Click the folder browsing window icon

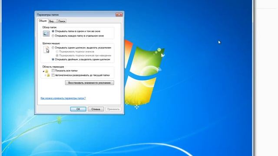click(x=46, y=34)
